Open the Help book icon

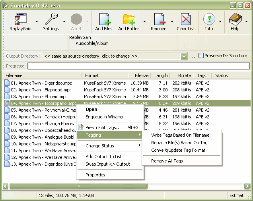tap(235, 19)
